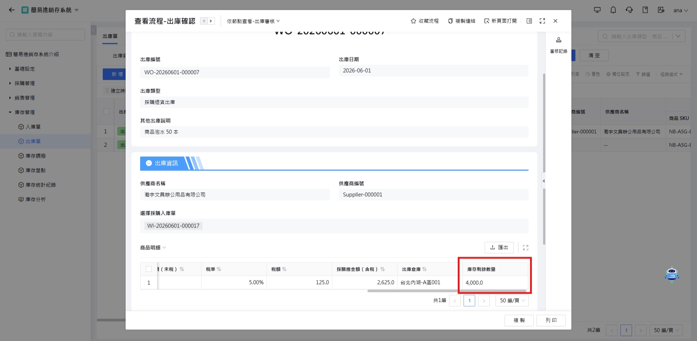Viewport: 697px width, 341px height.
Task: Open the ana user menu
Action: 681,10
